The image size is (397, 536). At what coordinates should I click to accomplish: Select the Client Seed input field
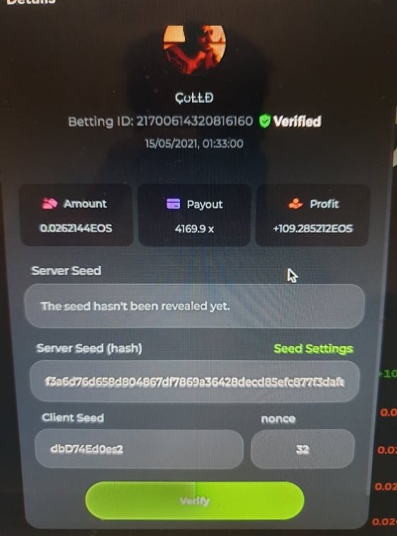[139, 449]
